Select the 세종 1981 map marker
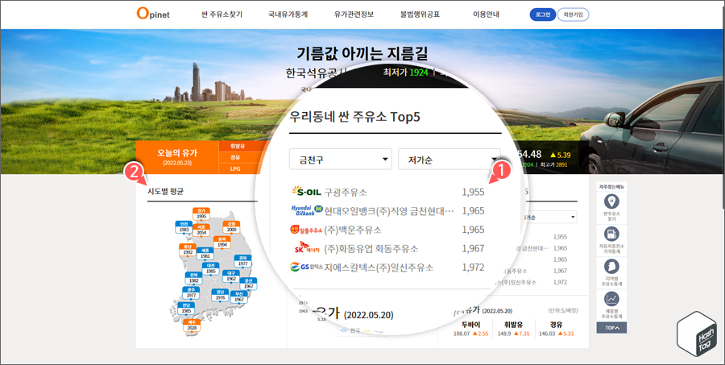725x365 pixels. pyautogui.click(x=205, y=254)
